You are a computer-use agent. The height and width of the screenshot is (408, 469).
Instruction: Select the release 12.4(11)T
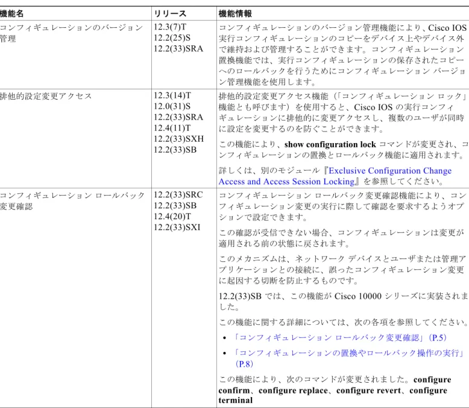(172, 128)
